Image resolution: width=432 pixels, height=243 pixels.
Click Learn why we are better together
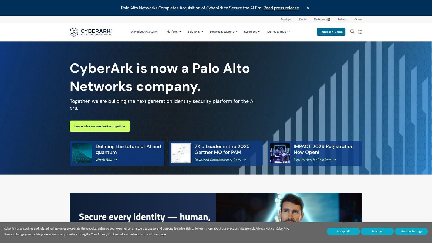coord(100,126)
